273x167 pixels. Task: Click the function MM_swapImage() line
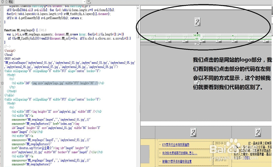[x=25, y=30]
